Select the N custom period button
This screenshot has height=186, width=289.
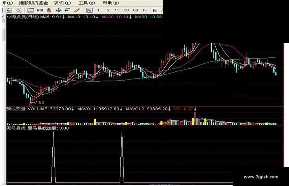(145, 10)
